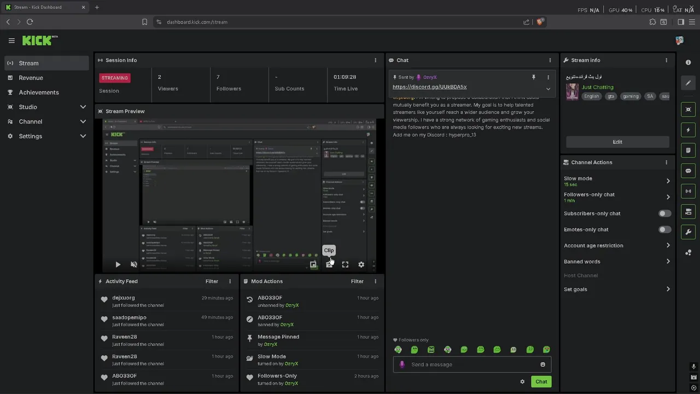Select the English tag
Image resolution: width=700 pixels, height=394 pixels.
tap(591, 96)
